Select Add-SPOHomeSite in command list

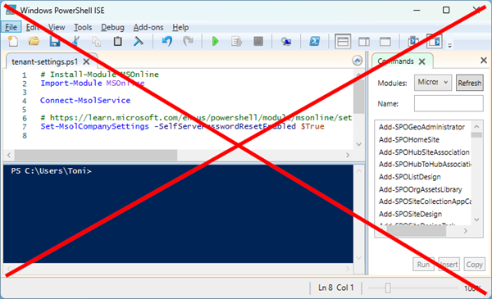click(409, 139)
